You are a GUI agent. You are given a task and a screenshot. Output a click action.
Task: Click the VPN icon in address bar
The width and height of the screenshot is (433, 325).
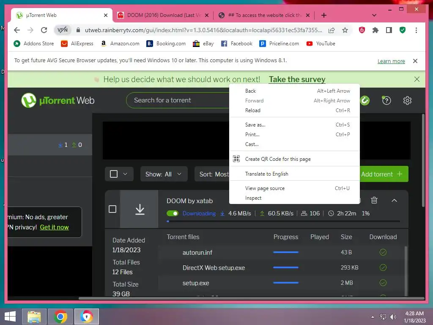click(63, 30)
